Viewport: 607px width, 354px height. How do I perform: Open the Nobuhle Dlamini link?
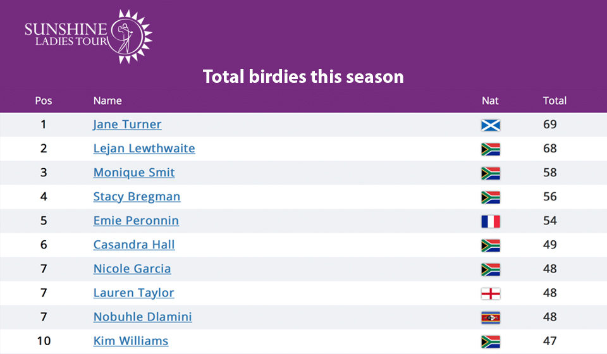[x=142, y=317]
